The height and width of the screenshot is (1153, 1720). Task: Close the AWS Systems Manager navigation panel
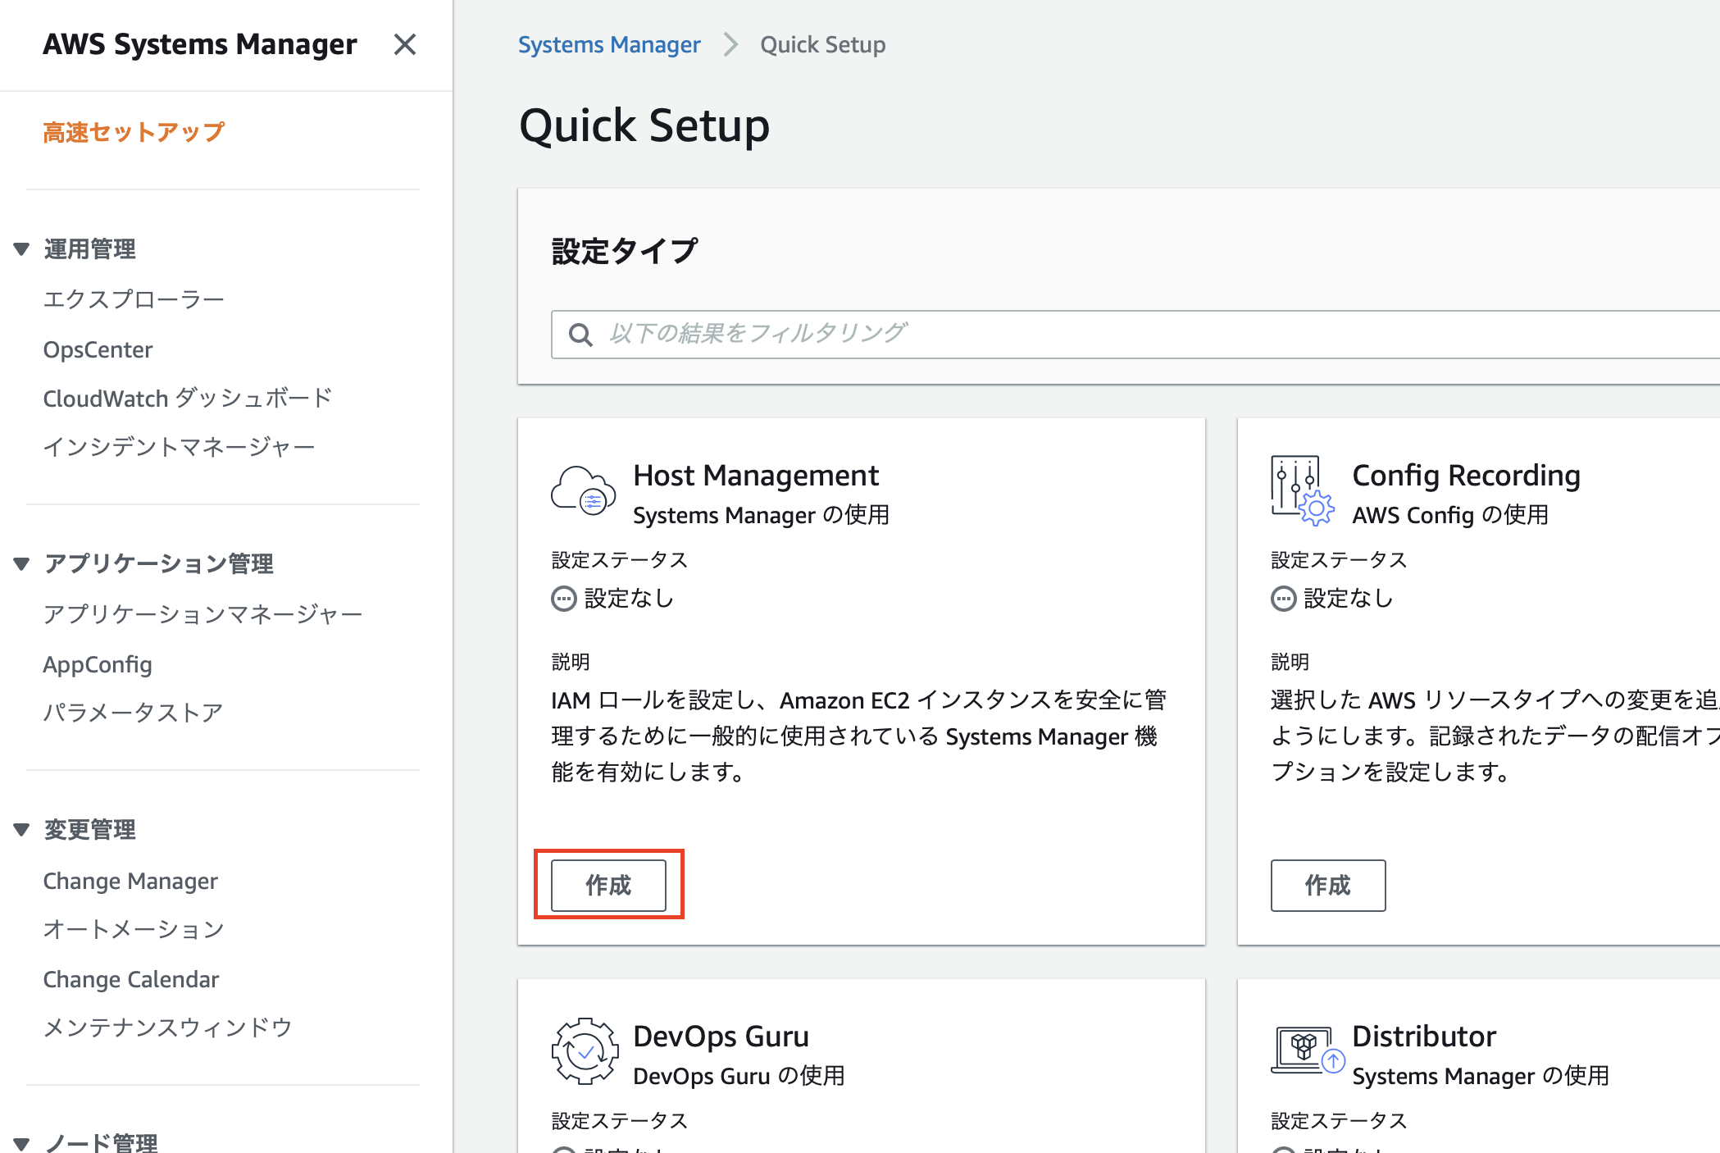click(405, 45)
